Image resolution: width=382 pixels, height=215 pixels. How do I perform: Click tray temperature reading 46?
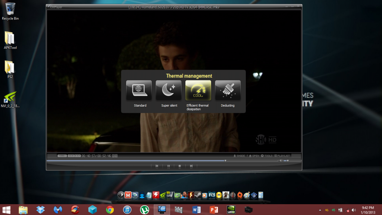(327, 210)
